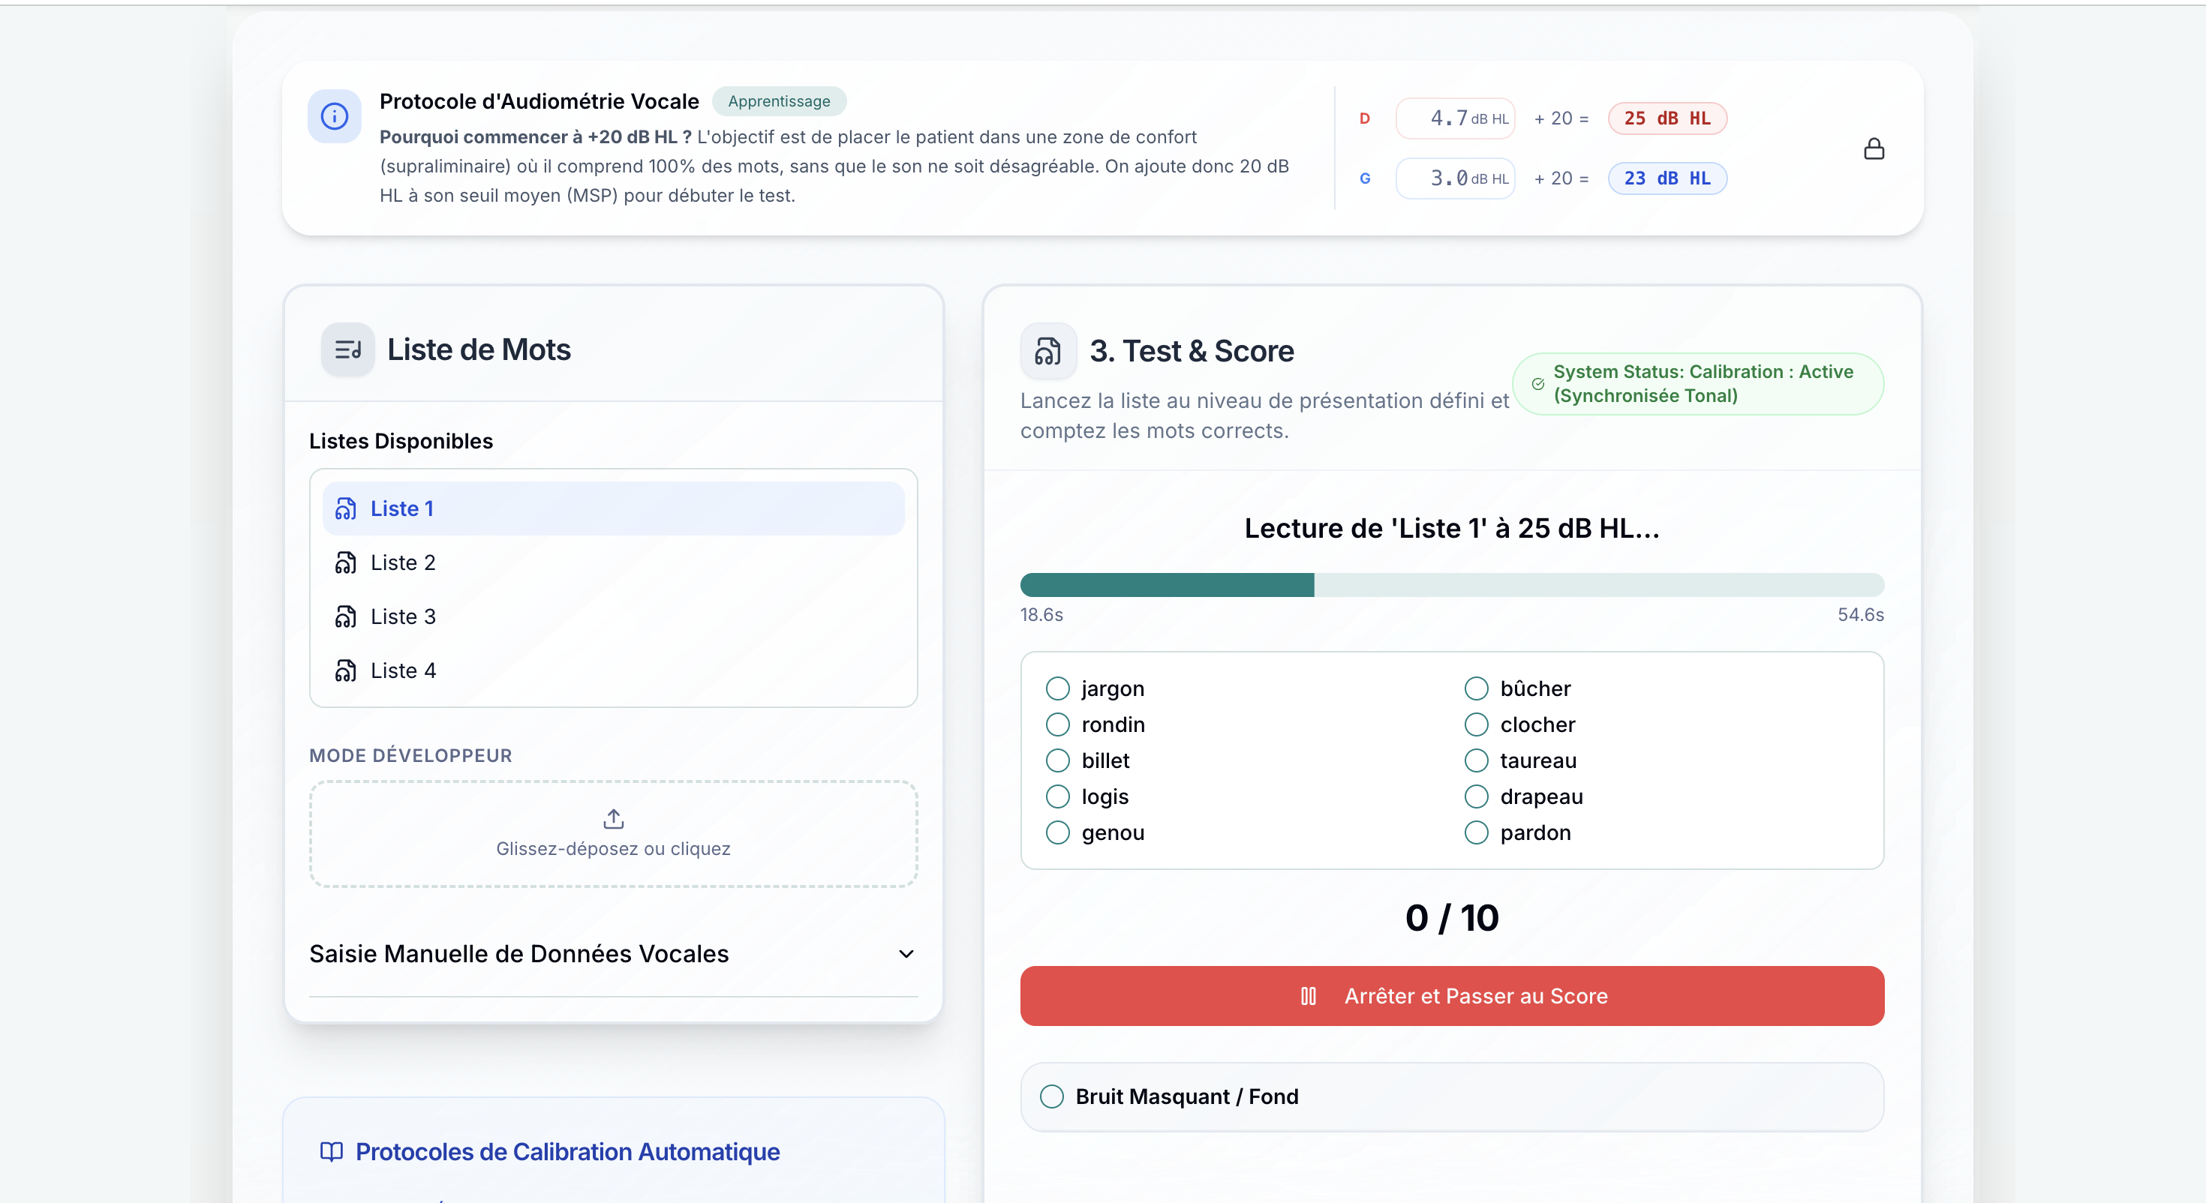Click the Apprentissage badge
Viewport: 2206px width, 1203px height.
click(778, 101)
